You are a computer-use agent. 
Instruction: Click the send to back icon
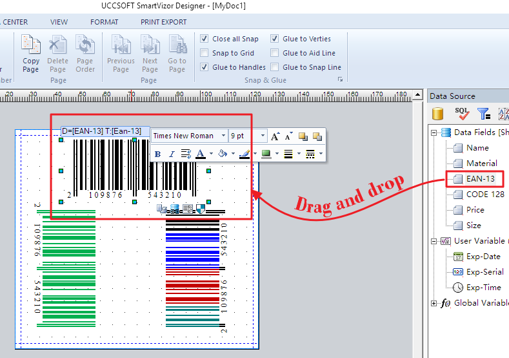click(317, 136)
